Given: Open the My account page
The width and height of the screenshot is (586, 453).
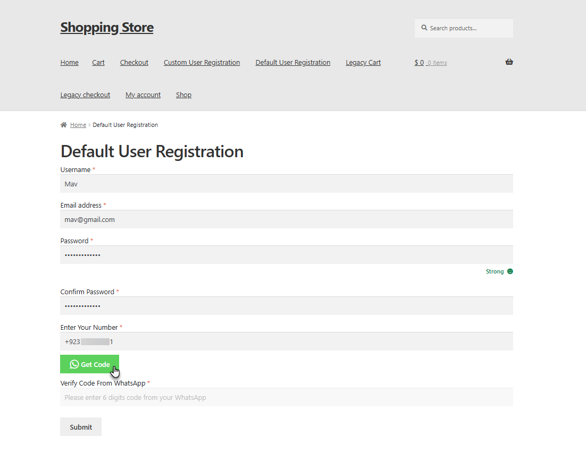Looking at the screenshot, I should click(x=143, y=95).
